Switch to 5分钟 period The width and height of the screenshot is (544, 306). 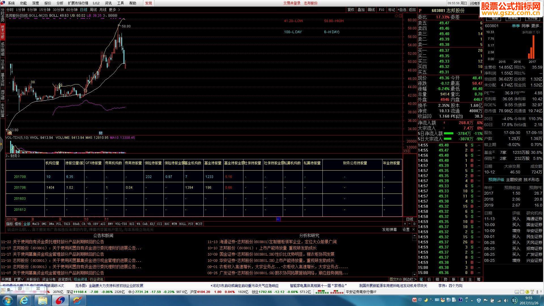[x=32, y=10]
